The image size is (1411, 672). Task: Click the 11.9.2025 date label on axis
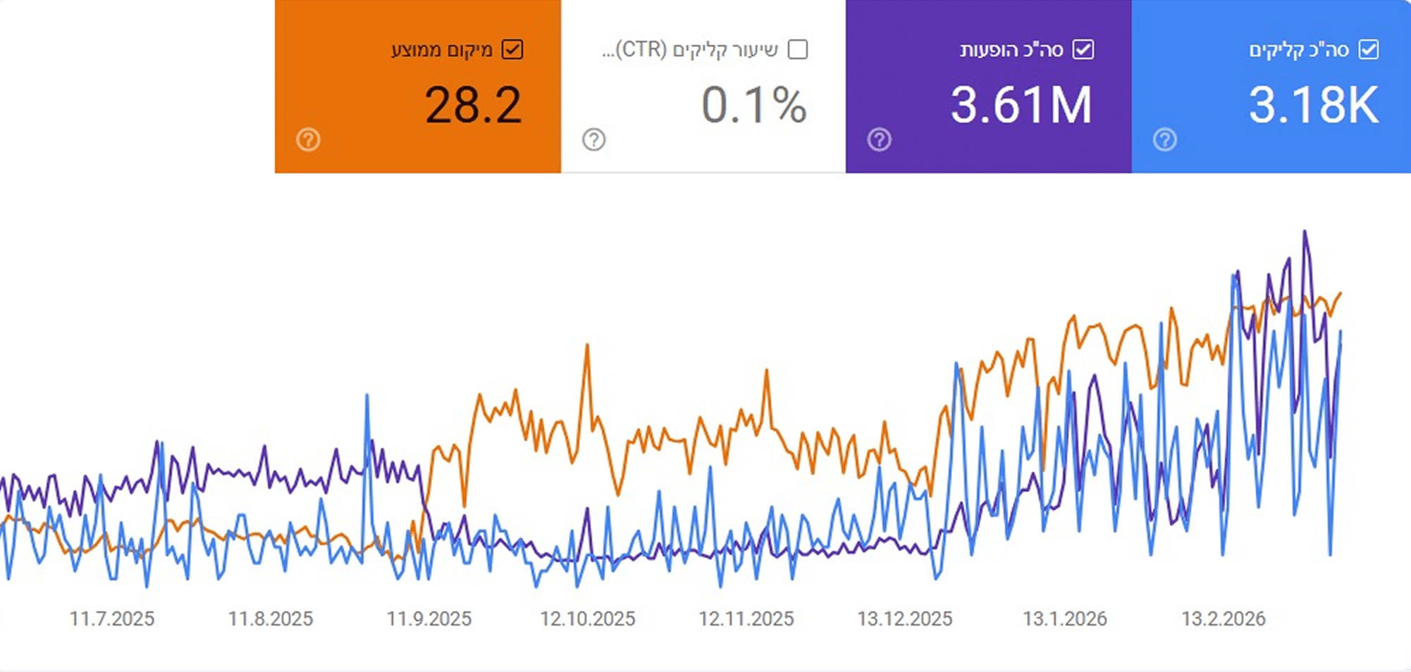click(429, 618)
